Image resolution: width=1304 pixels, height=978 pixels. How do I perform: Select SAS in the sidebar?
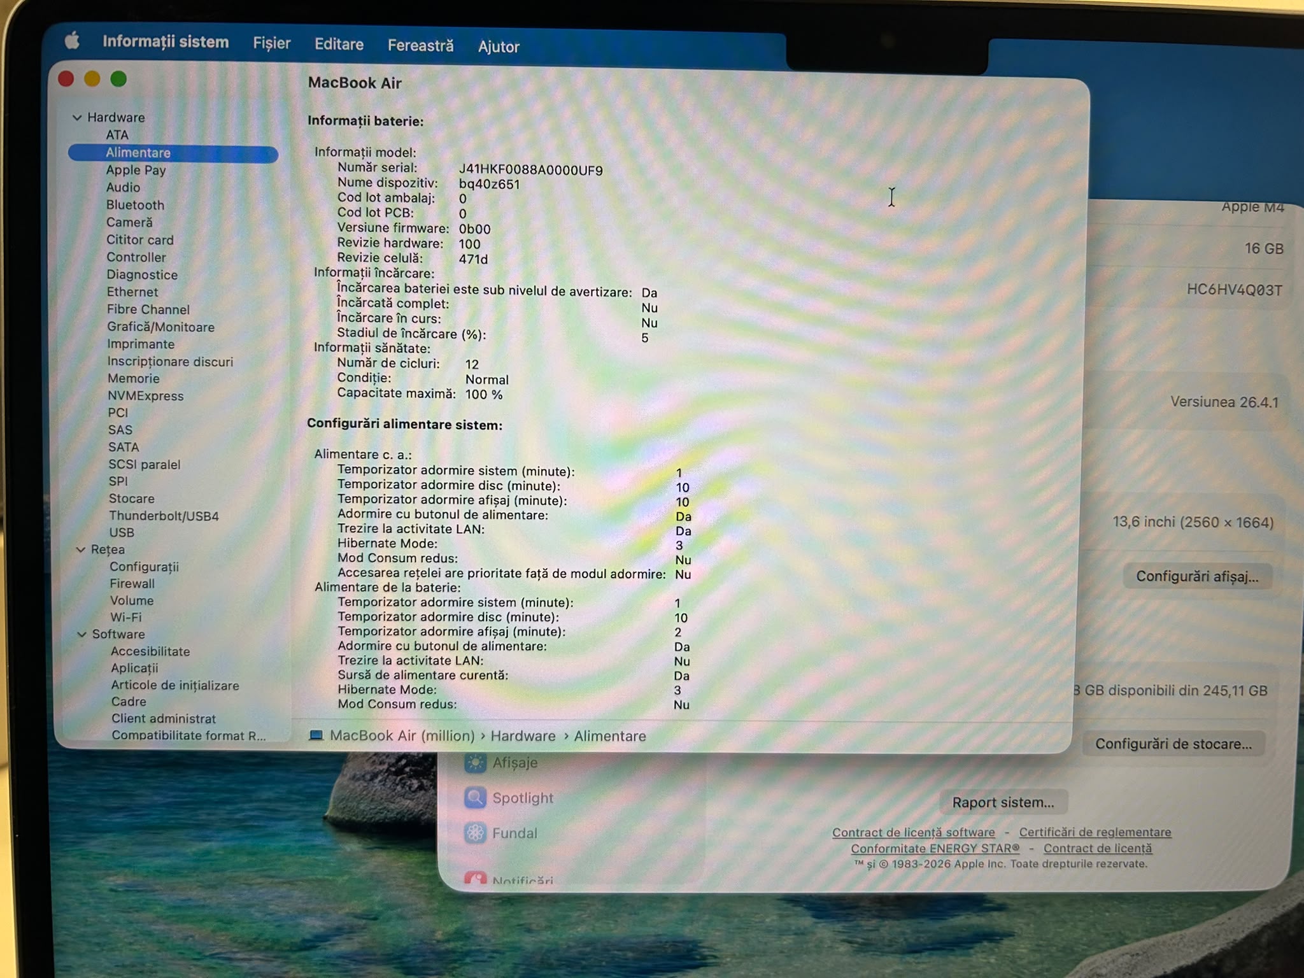coord(120,430)
